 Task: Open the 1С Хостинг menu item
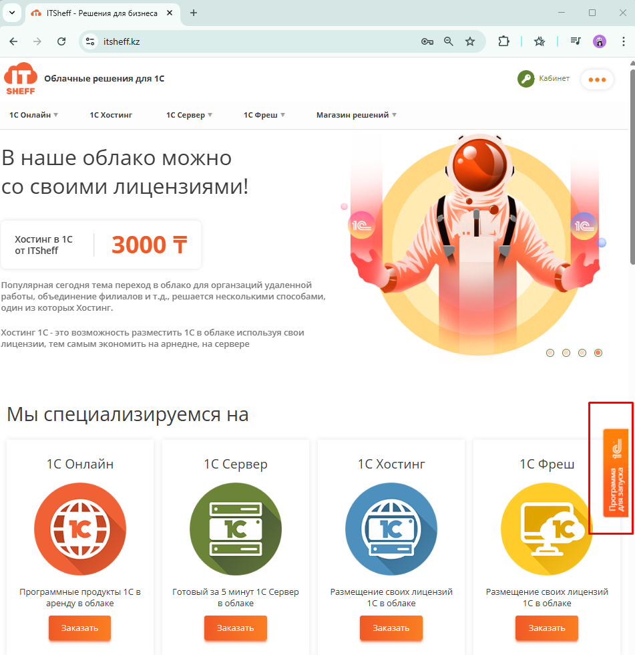[111, 115]
